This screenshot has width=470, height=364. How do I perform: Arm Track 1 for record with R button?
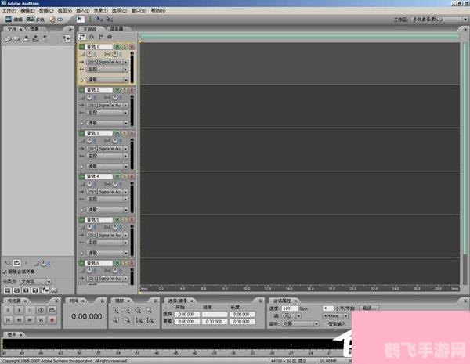pyautogui.click(x=132, y=47)
